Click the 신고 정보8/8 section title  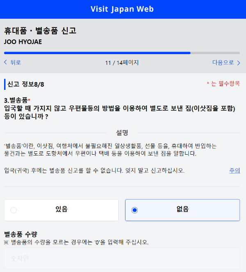[x=26, y=84]
